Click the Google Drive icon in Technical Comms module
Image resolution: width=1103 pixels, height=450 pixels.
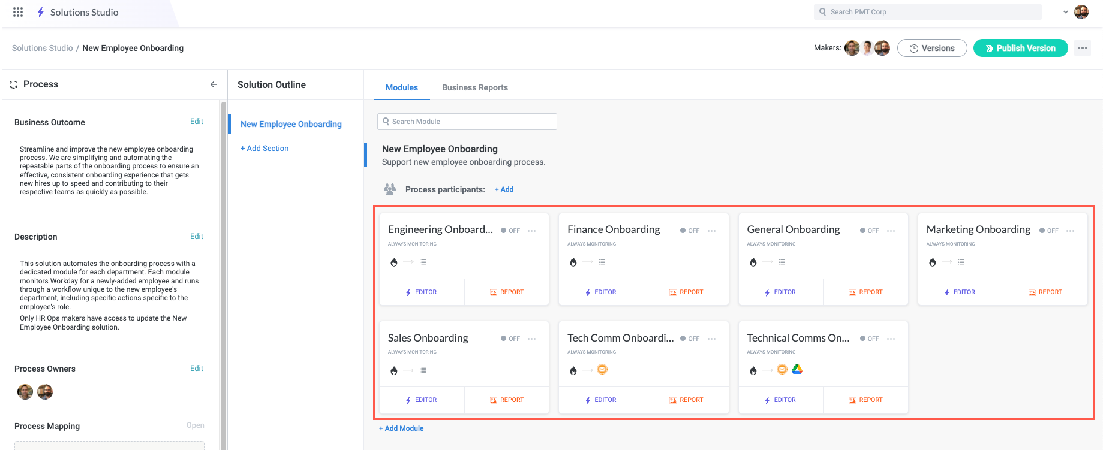click(797, 370)
